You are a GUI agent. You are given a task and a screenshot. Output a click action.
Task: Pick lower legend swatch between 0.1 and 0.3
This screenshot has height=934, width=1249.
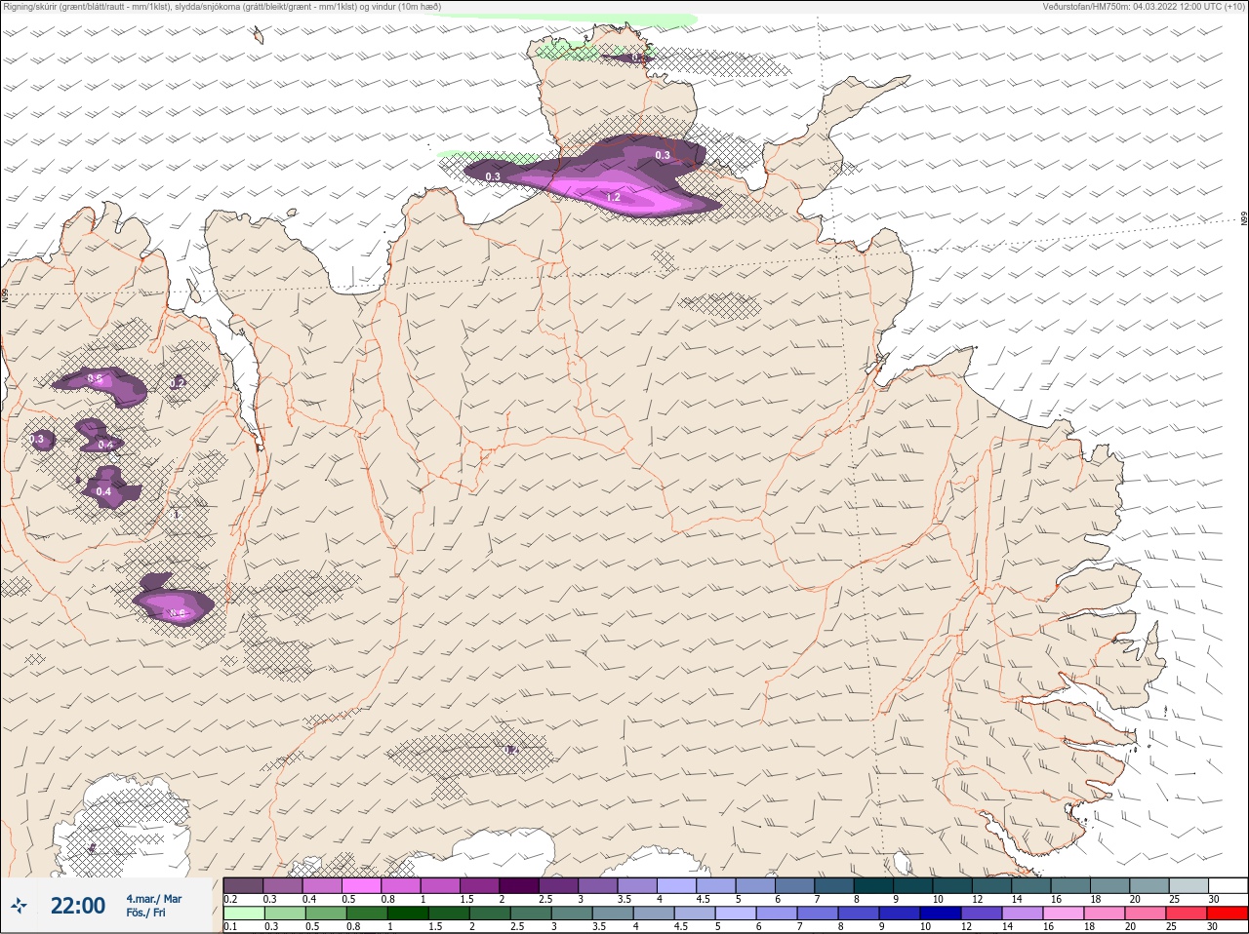tap(244, 914)
